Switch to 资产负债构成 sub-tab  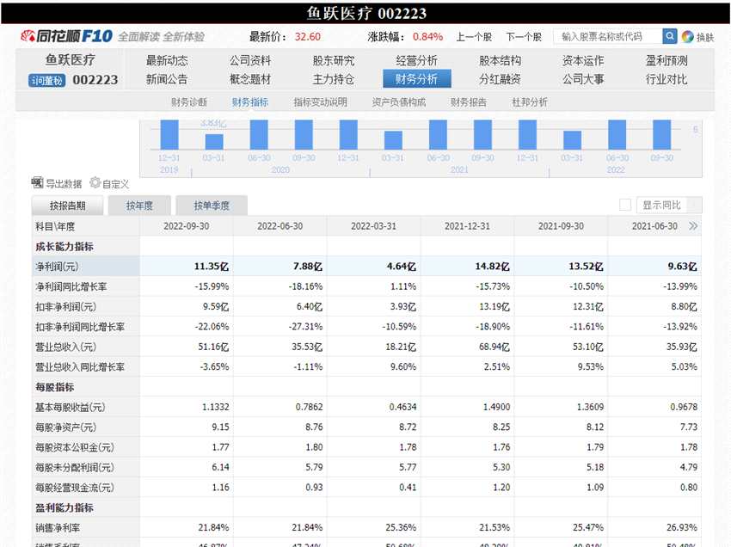pos(399,102)
